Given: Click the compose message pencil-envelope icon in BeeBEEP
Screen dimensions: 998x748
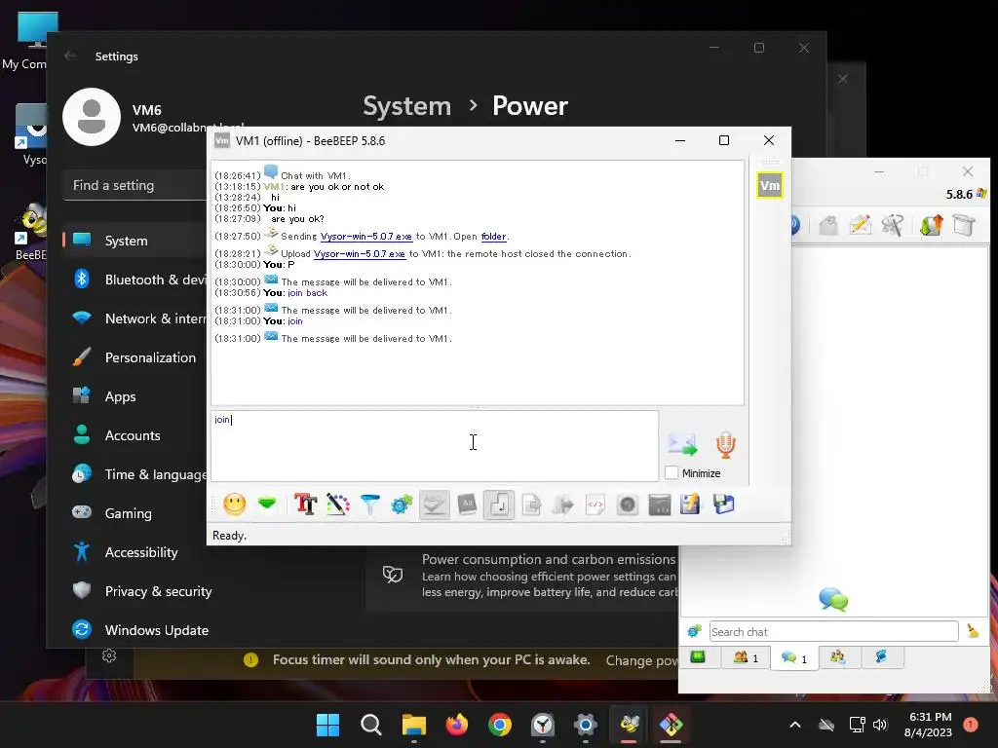Looking at the screenshot, I should click(860, 225).
